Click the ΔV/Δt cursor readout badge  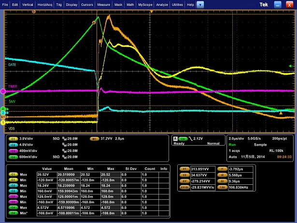pos(184,187)
